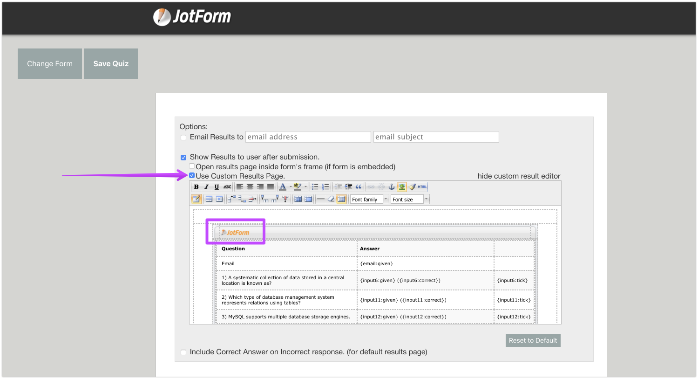Click the Save Quiz button

(111, 64)
